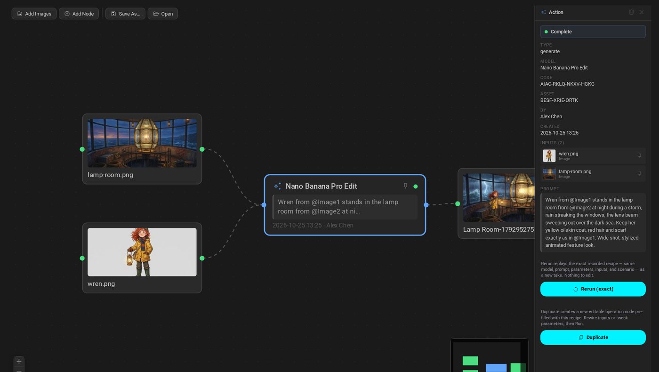Pin the lamp-room.png input in Action panel

[639, 174]
